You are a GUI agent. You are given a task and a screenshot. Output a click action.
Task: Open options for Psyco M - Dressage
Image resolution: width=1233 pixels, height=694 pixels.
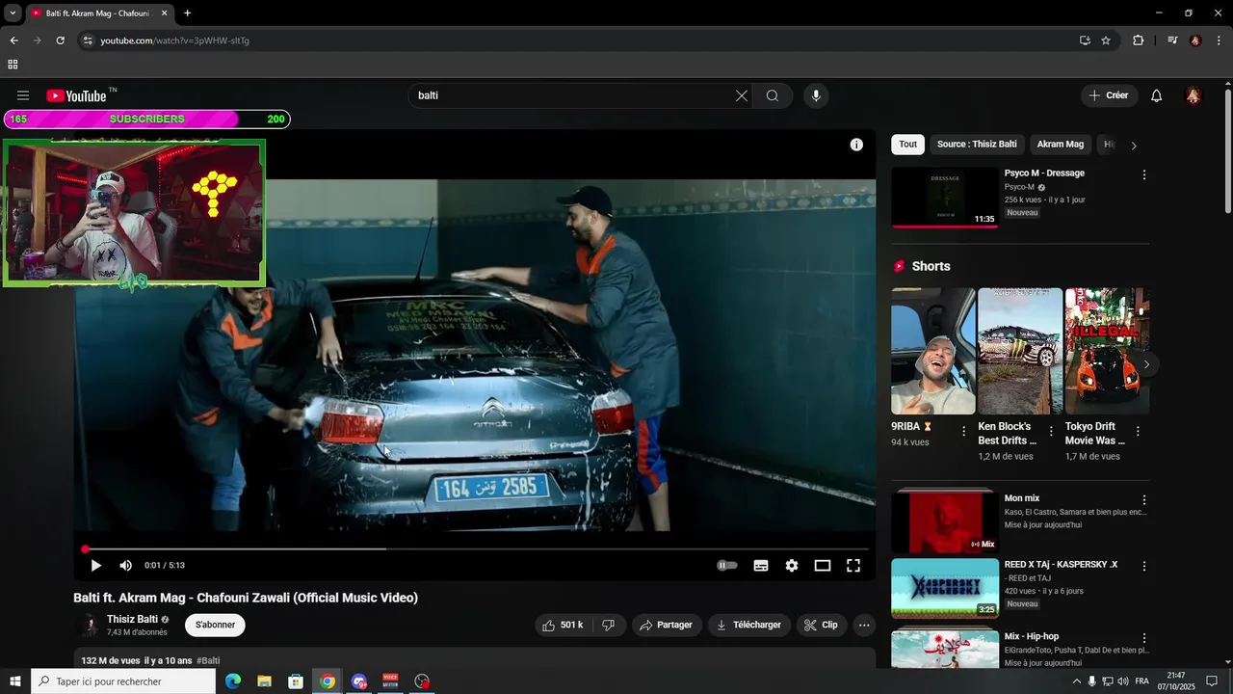click(1144, 175)
